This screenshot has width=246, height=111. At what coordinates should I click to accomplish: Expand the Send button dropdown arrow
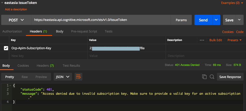pos(216,20)
